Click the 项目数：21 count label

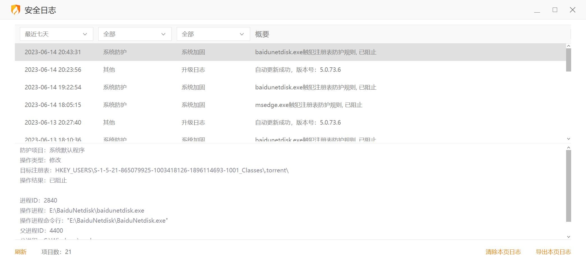pyautogui.click(x=56, y=252)
